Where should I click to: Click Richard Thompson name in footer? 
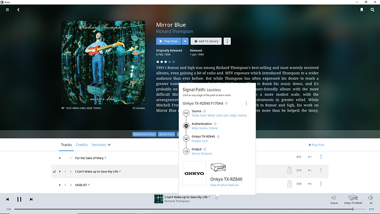click(177, 201)
